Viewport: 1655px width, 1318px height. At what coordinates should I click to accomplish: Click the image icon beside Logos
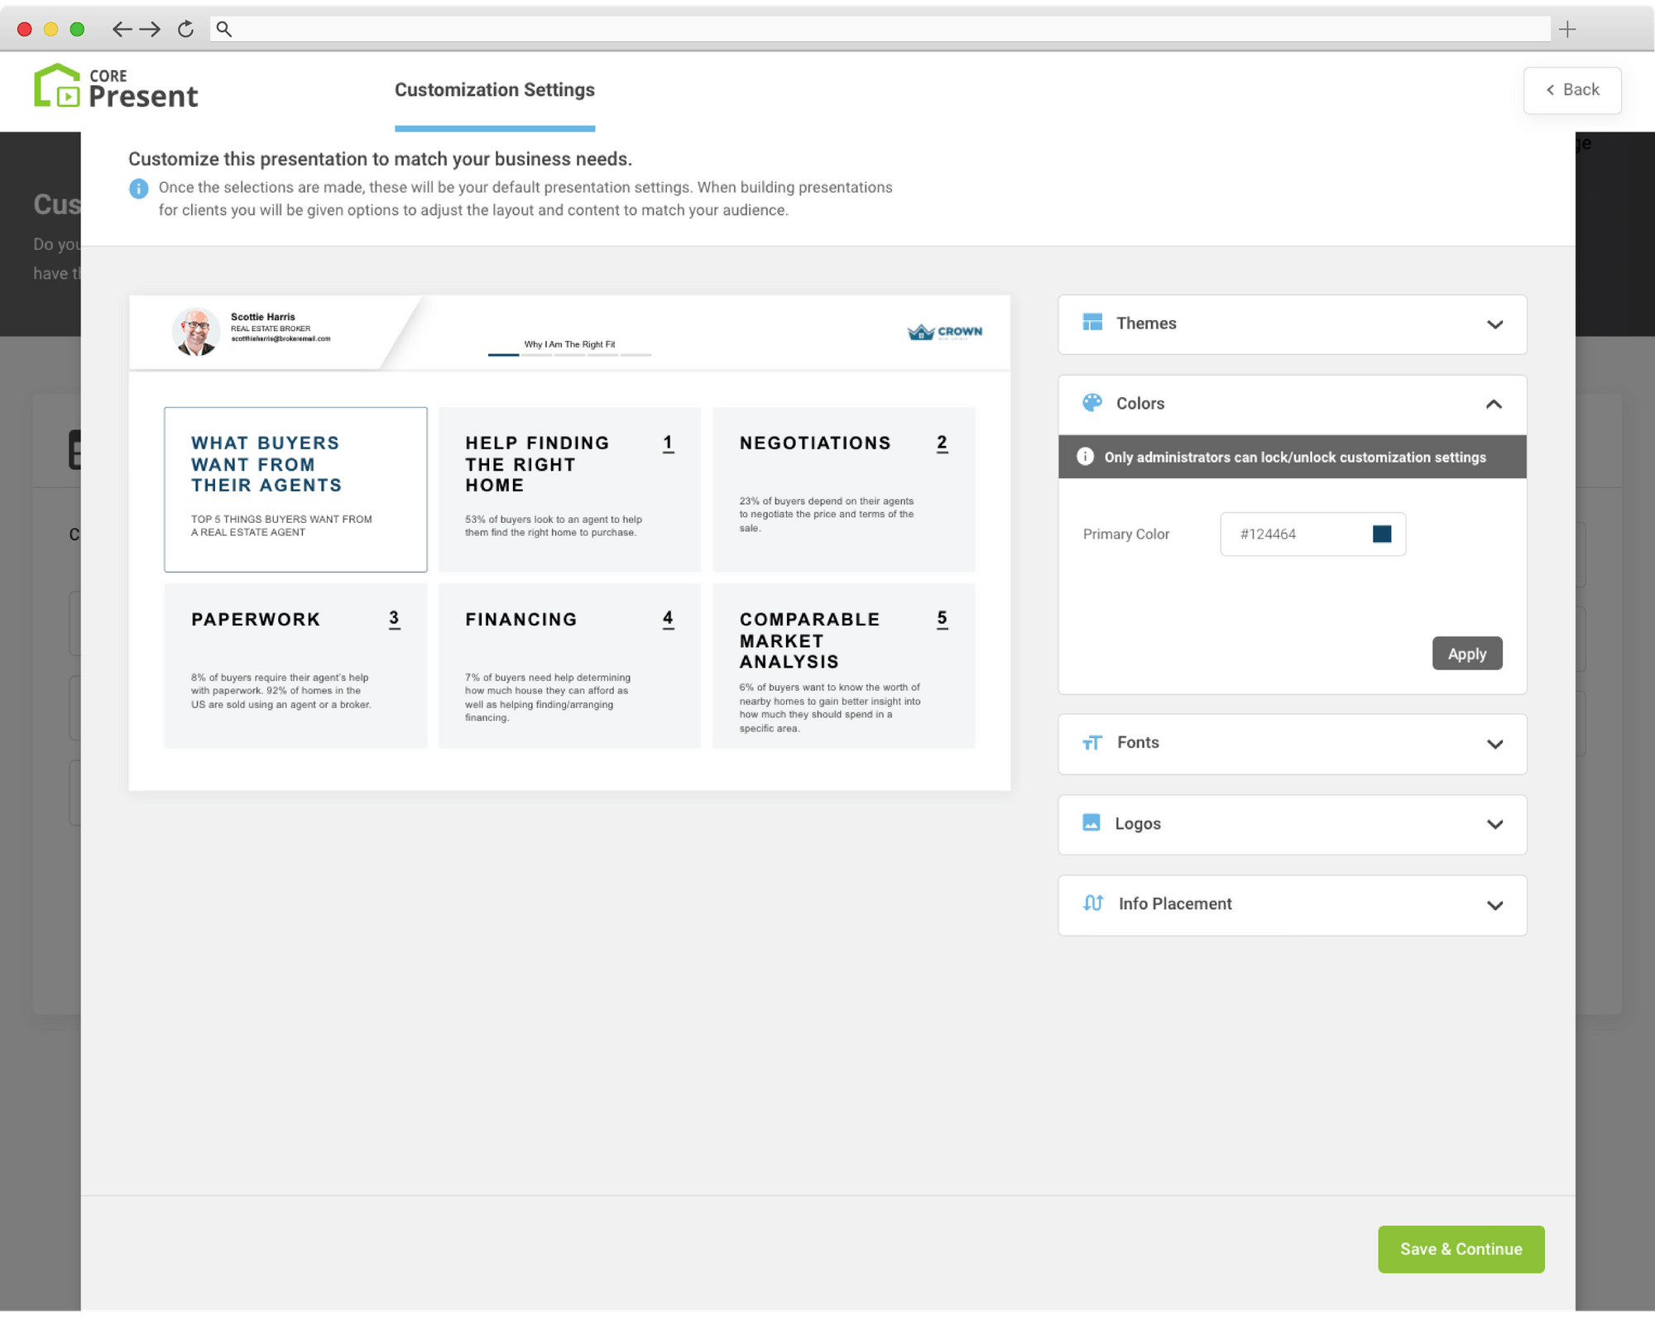[x=1091, y=823]
